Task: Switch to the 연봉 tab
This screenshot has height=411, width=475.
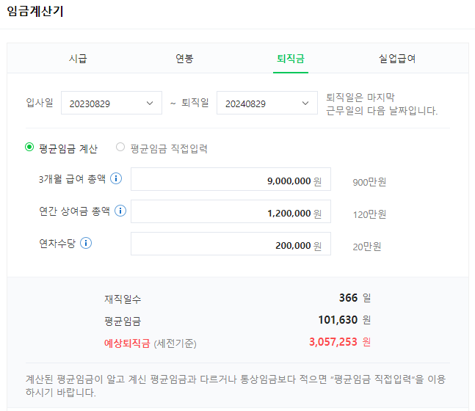Action: pyautogui.click(x=184, y=59)
